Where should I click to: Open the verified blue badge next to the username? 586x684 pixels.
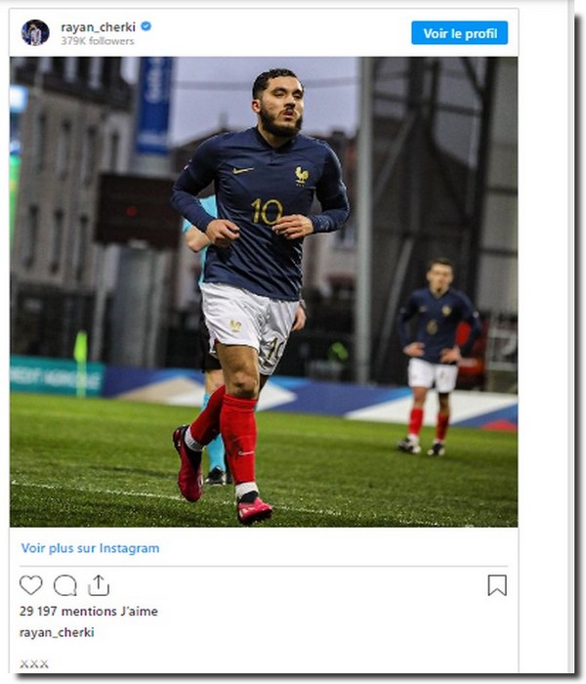point(146,26)
